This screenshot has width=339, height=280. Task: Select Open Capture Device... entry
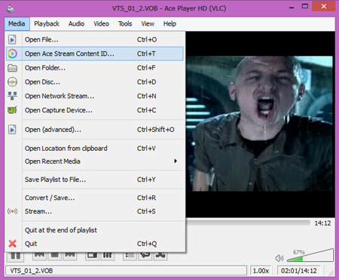(95, 110)
